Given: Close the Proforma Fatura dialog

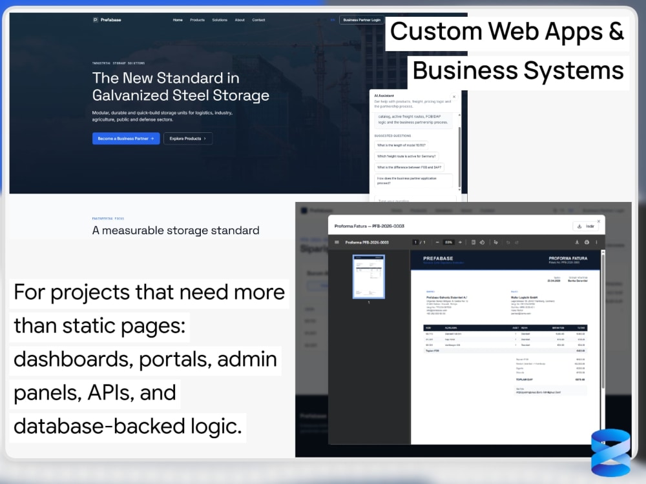Looking at the screenshot, I should click(599, 221).
